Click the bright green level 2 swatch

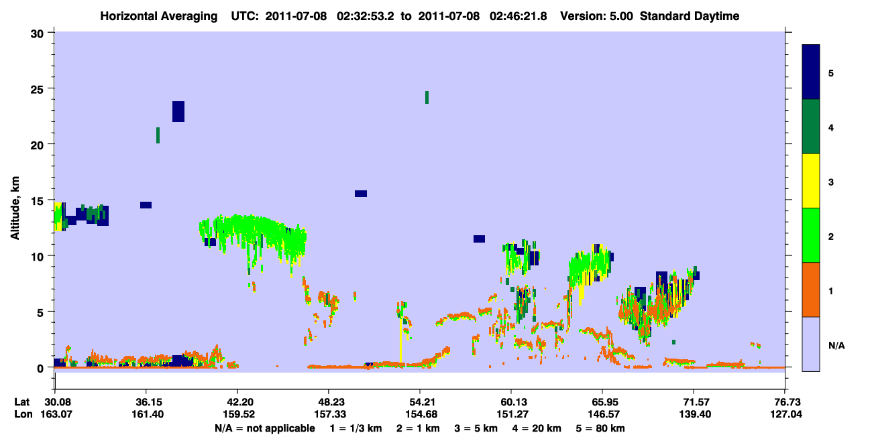(811, 235)
